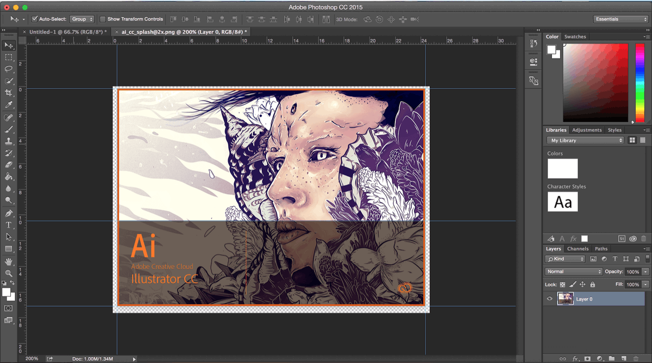
Task: Switch to the Paths tab
Action: pyautogui.click(x=601, y=249)
